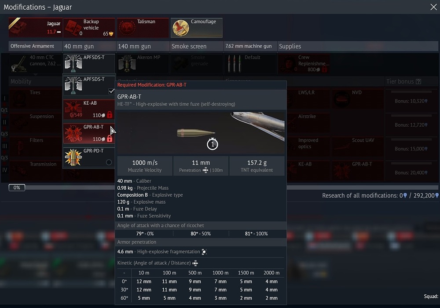The width and height of the screenshot is (440, 308).
Task: Close the Modifications window
Action: click(x=433, y=7)
